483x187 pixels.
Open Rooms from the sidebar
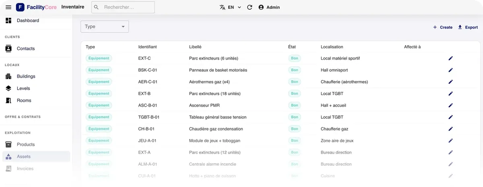tap(36, 100)
